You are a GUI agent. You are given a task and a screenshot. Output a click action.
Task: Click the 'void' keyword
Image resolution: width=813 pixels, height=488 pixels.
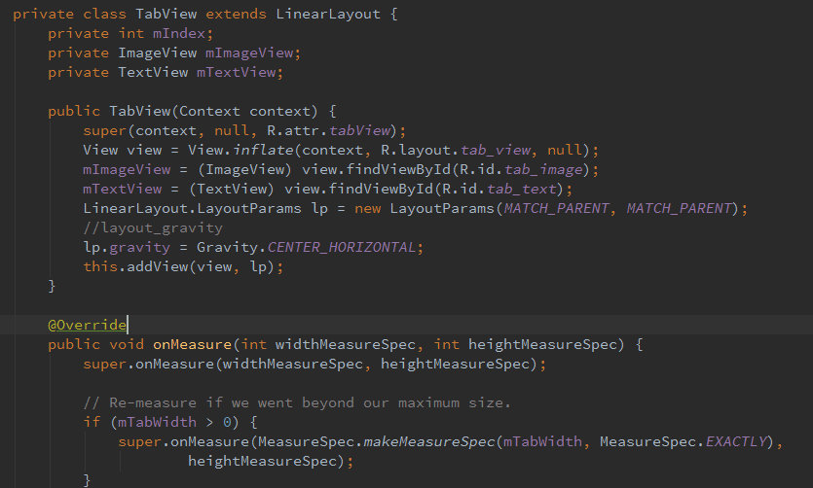coord(127,345)
